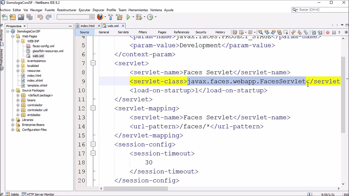Click notifications indicator in status bar

coord(309,194)
